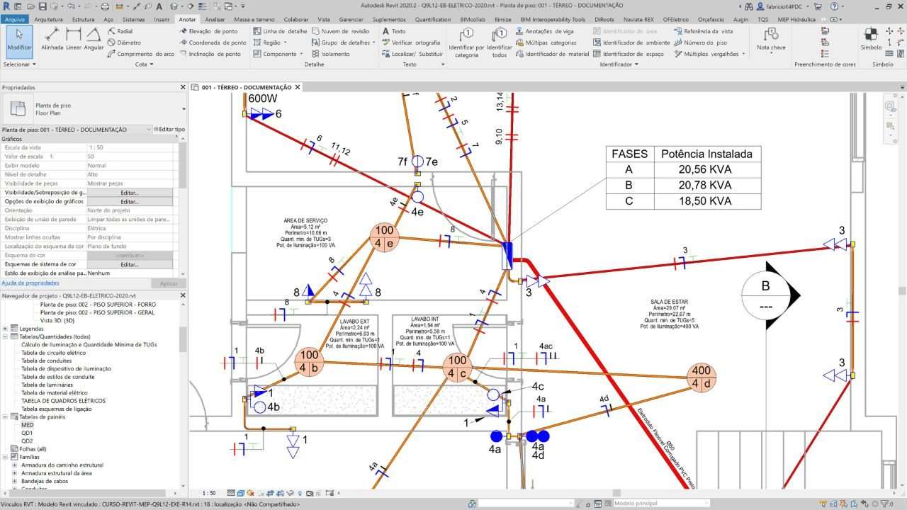The image size is (907, 510).
Task: Close the 001 - TÉRREO - DOCUMENTAÇÃO view tab
Action: pos(298,87)
